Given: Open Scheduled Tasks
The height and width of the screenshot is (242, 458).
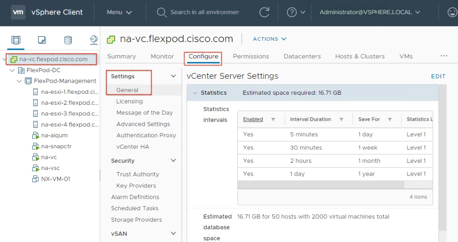Looking at the screenshot, I should (135, 208).
